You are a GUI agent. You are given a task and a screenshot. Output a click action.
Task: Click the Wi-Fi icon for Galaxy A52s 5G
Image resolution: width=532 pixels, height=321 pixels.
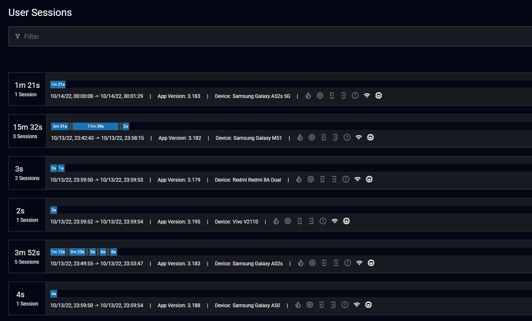click(x=367, y=95)
